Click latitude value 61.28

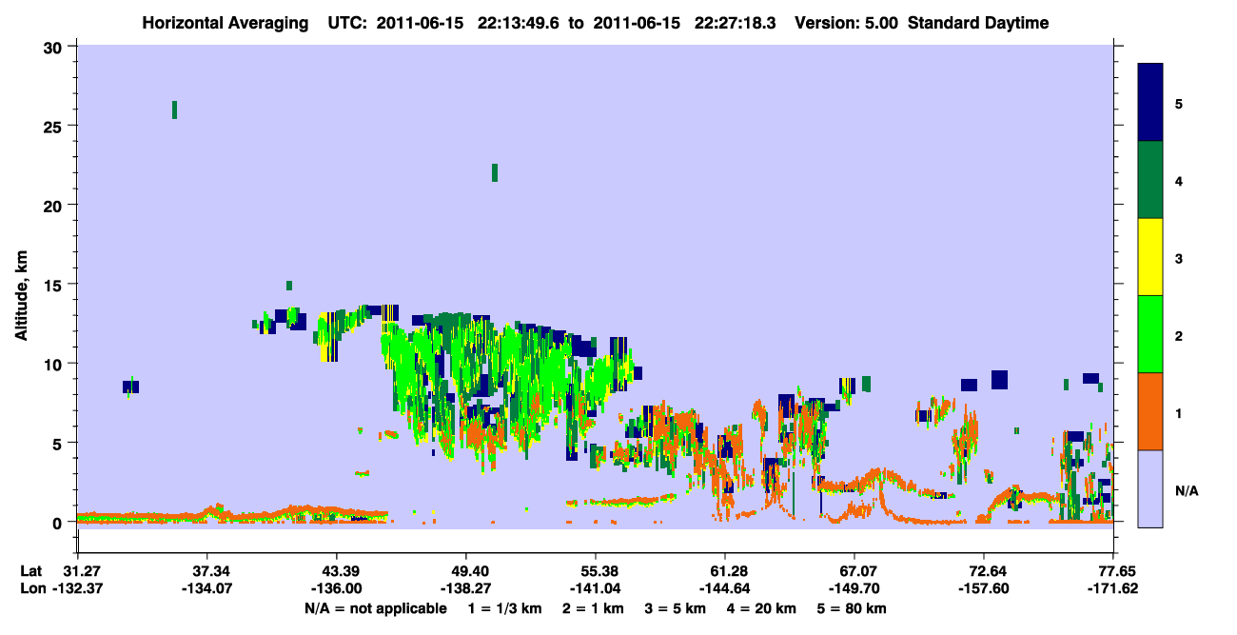tap(725, 571)
